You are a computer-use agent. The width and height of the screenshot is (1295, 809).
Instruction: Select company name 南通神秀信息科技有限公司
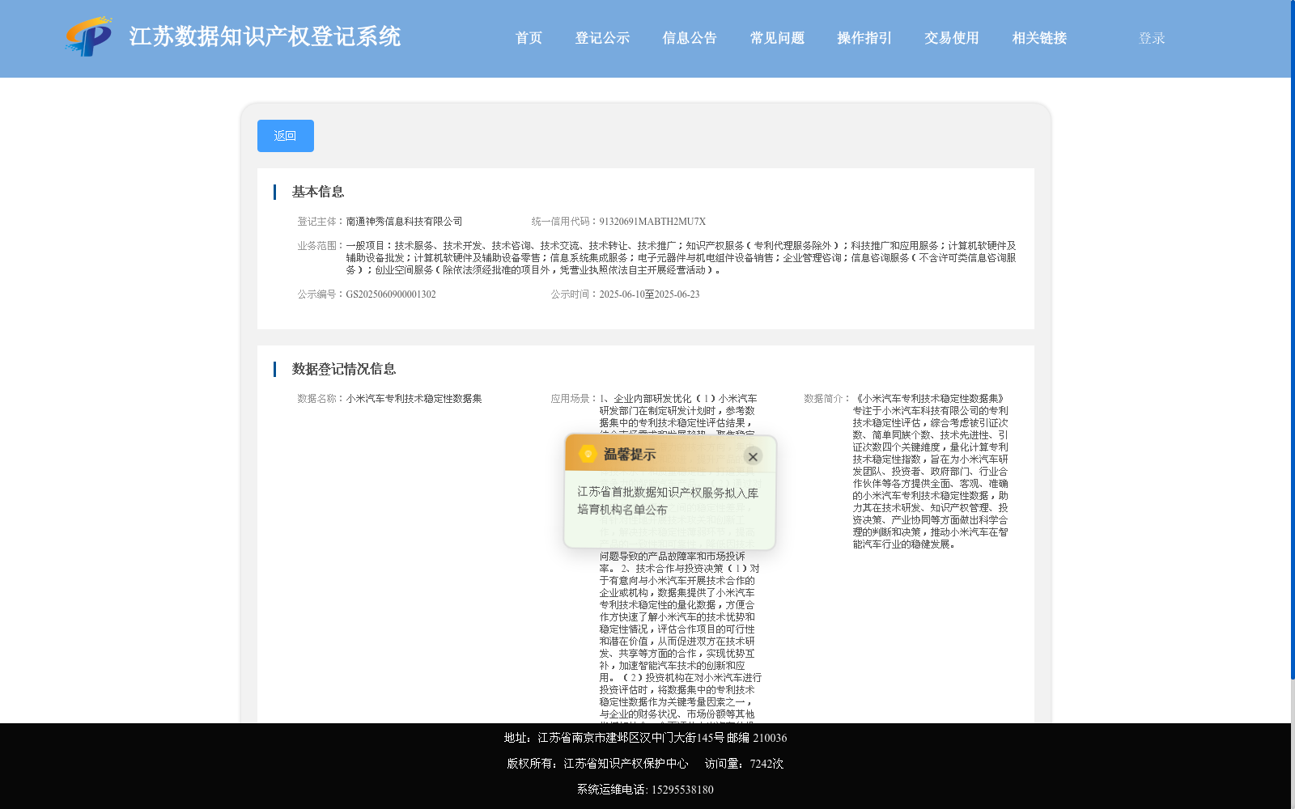(x=404, y=222)
